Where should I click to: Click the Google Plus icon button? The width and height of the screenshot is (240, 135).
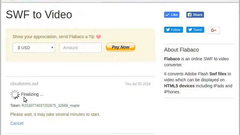(x=214, y=30)
